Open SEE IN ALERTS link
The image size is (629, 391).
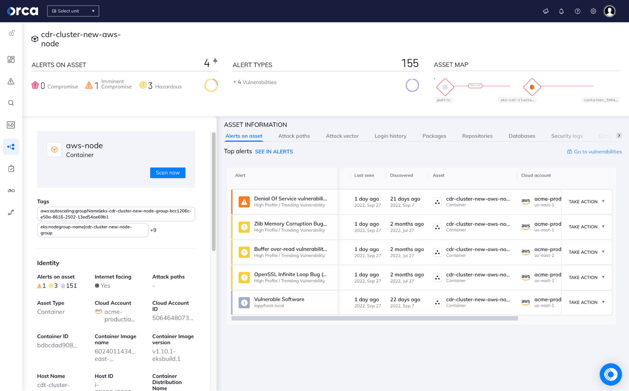(274, 151)
